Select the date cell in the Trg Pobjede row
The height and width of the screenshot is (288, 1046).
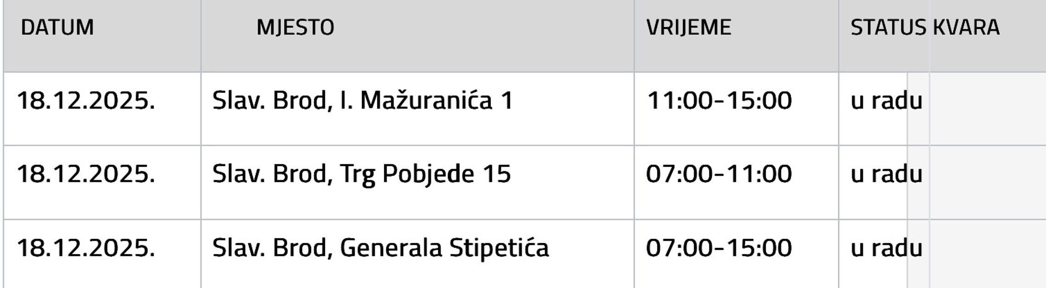pos(86,174)
